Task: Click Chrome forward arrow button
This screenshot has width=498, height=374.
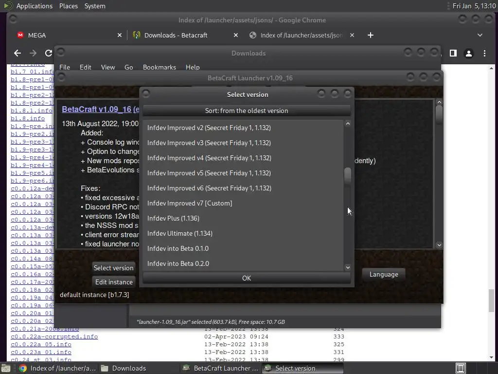Action: point(33,53)
